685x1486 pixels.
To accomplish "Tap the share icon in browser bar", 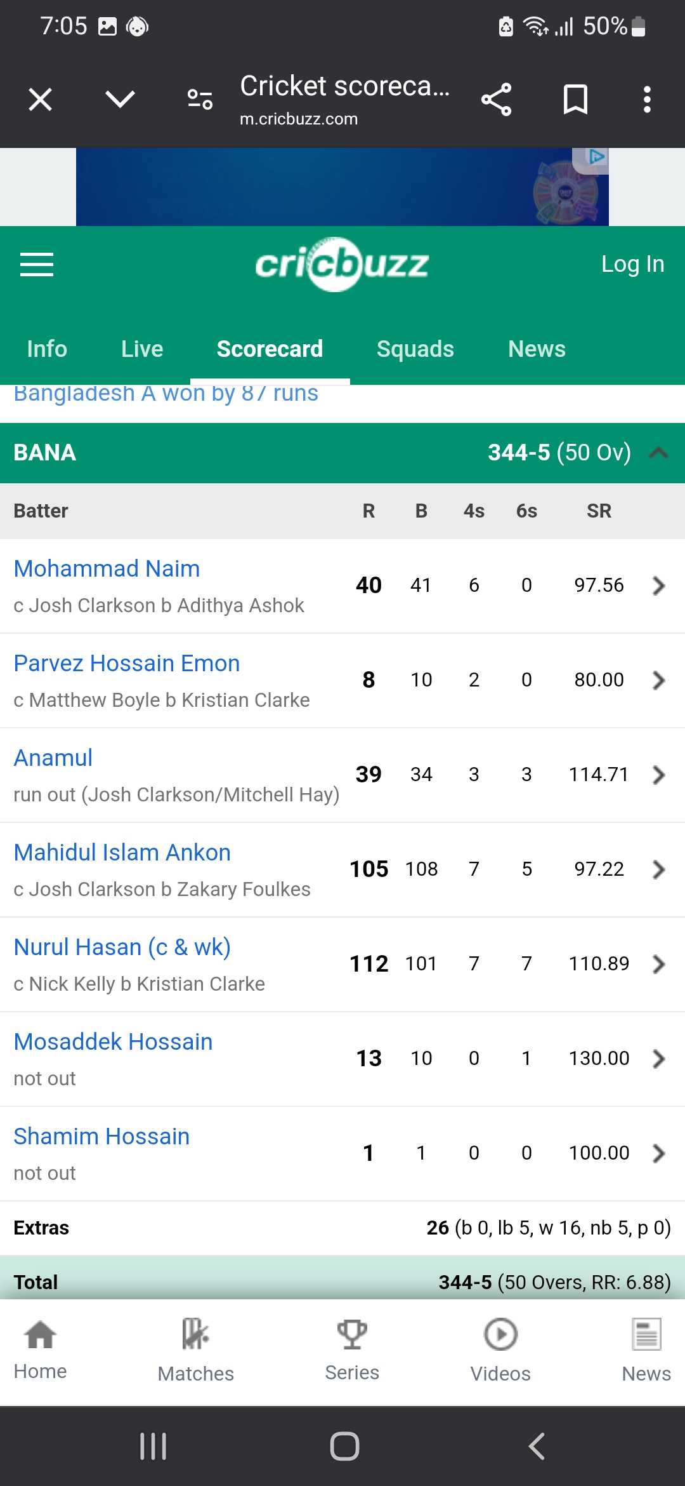I will (x=496, y=100).
